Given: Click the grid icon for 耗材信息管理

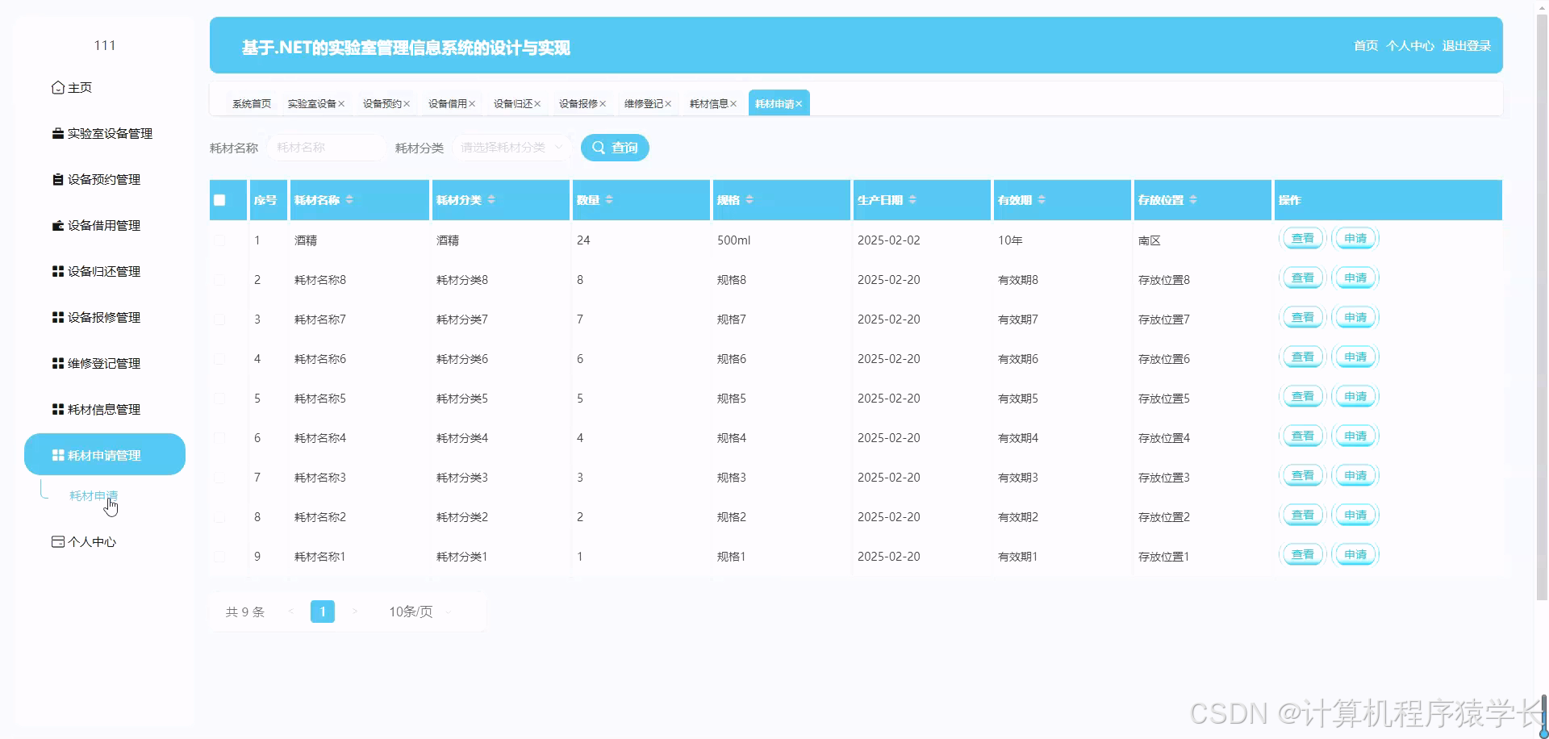Looking at the screenshot, I should coord(57,409).
